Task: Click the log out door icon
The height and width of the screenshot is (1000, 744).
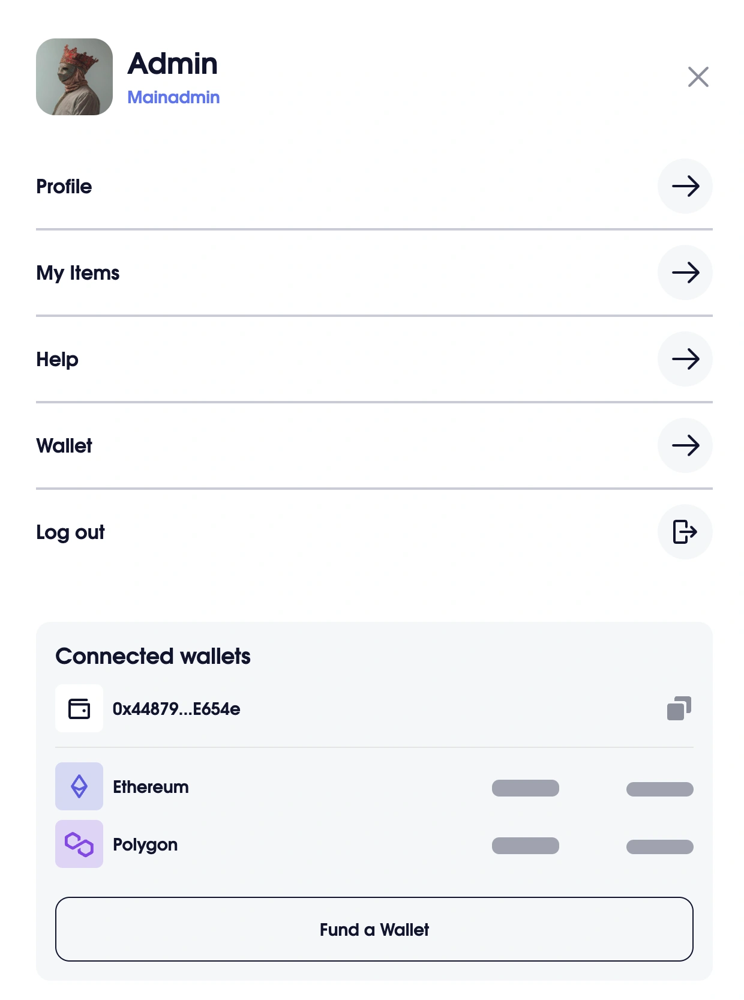Action: coord(685,532)
